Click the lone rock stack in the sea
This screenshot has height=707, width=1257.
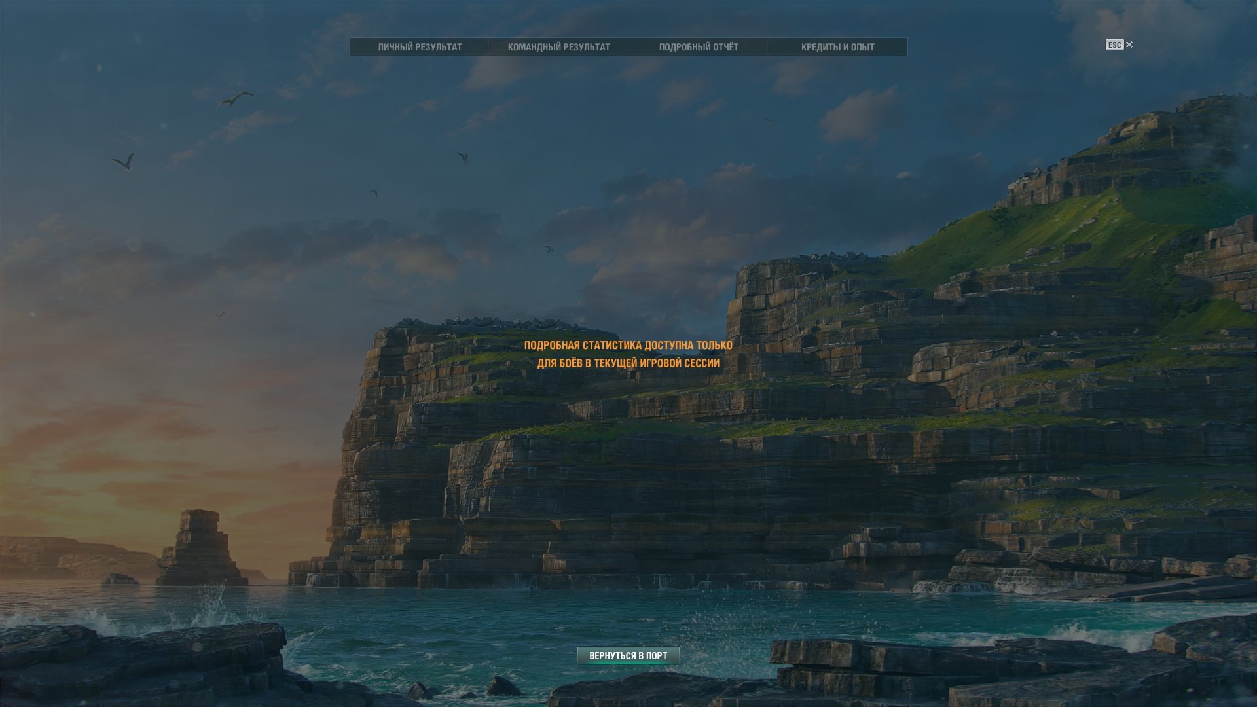[200, 549]
